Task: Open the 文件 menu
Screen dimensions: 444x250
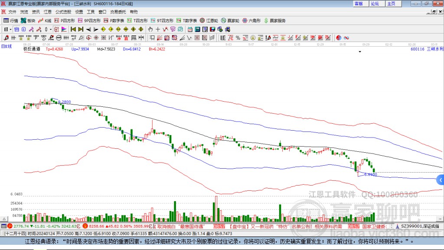Action: click(12, 12)
